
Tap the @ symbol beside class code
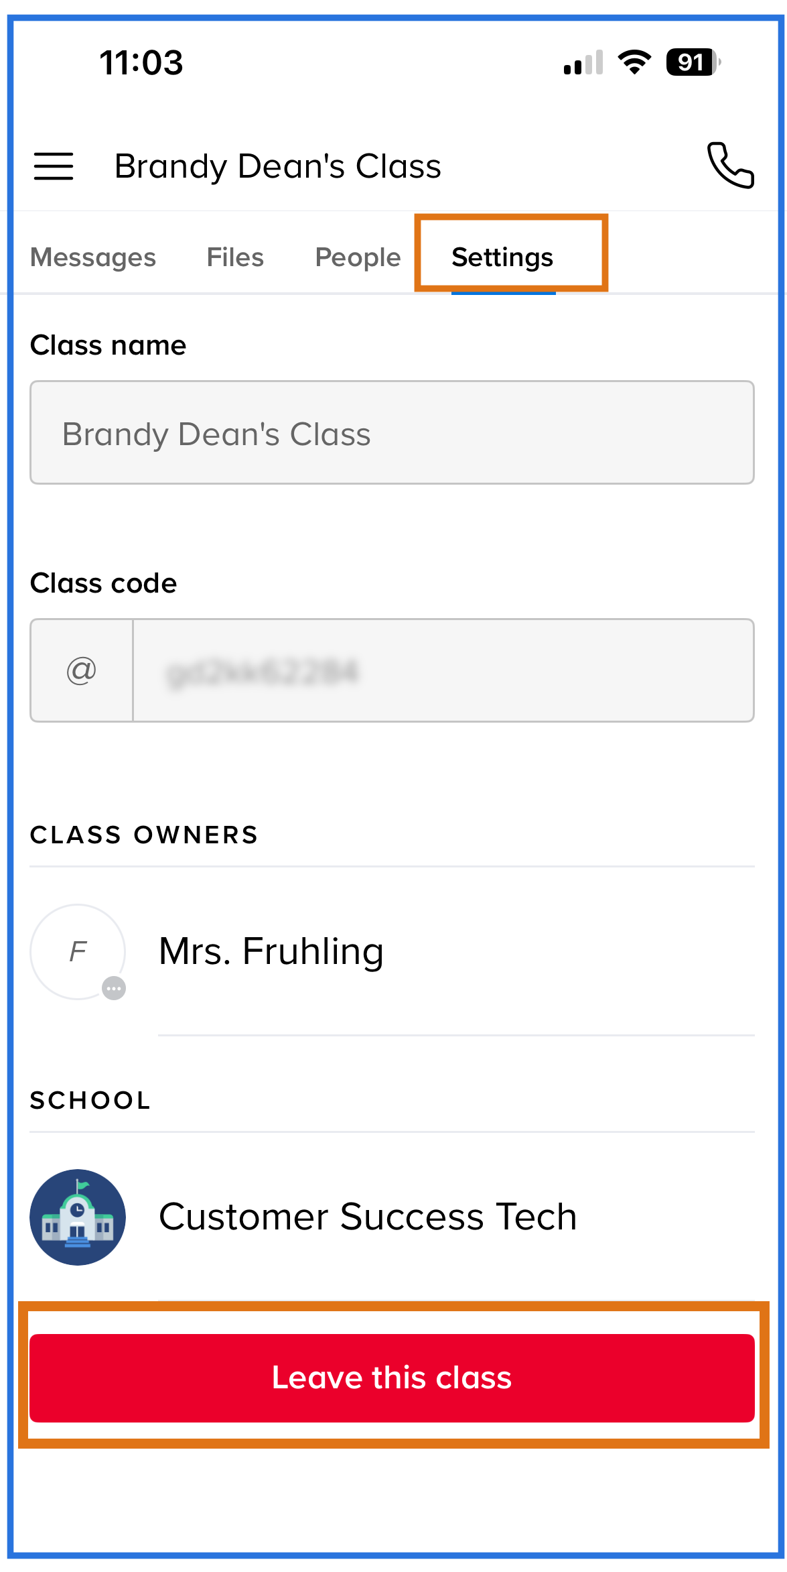point(82,670)
